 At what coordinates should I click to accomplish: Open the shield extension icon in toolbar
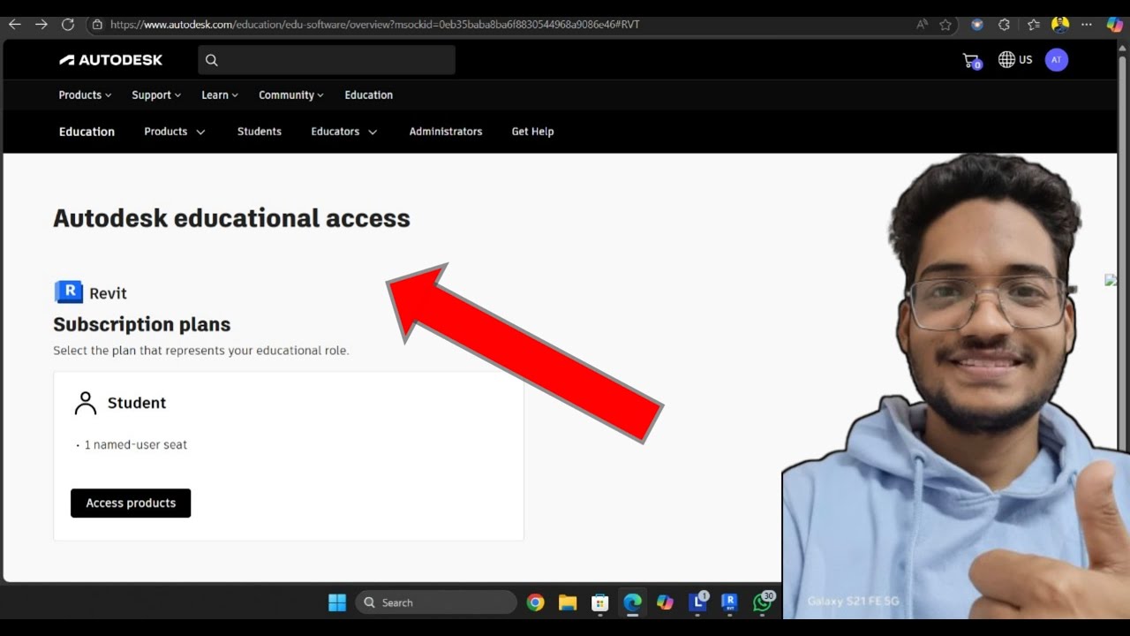click(976, 25)
